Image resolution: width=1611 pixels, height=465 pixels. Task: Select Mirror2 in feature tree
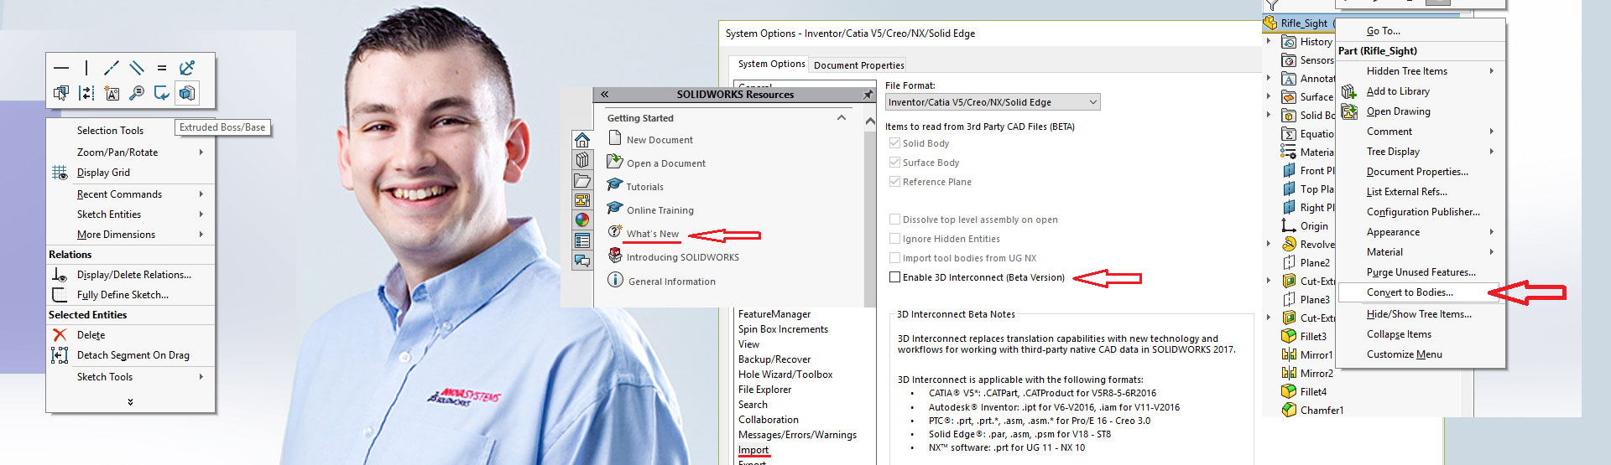click(x=1316, y=373)
